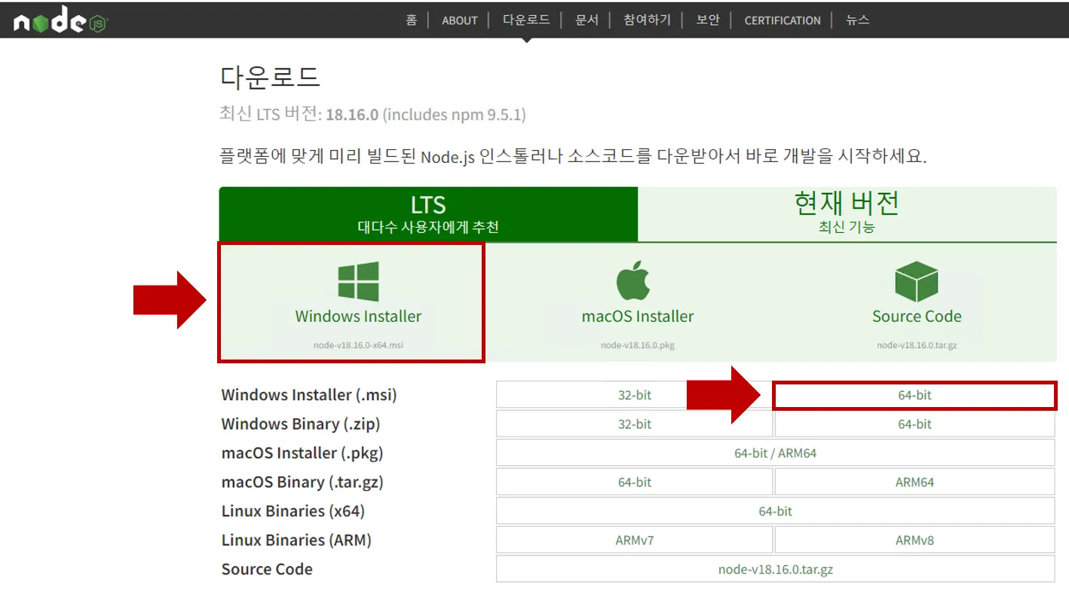The image size is (1069, 600).
Task: Download Windows Installer (.msi) 64-bit
Action: pos(914,395)
